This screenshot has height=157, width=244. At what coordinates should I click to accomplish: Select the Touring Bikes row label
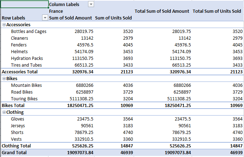pyautogui.click(x=24, y=99)
